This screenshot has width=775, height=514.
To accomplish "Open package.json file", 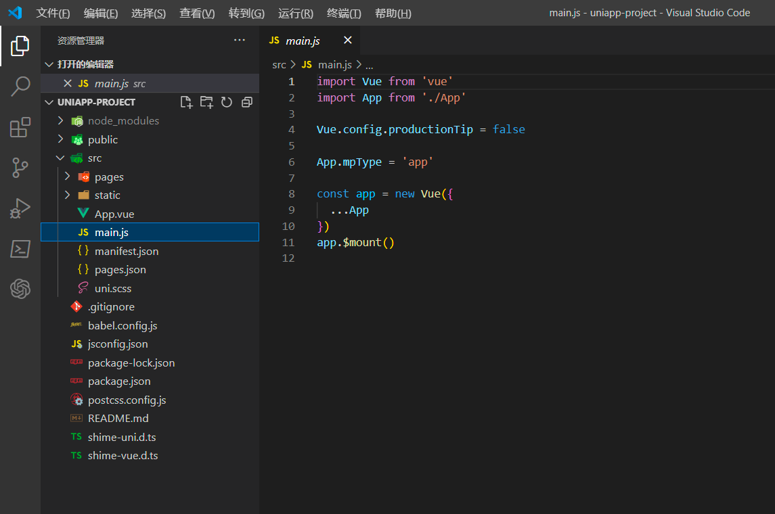I will coord(150,381).
